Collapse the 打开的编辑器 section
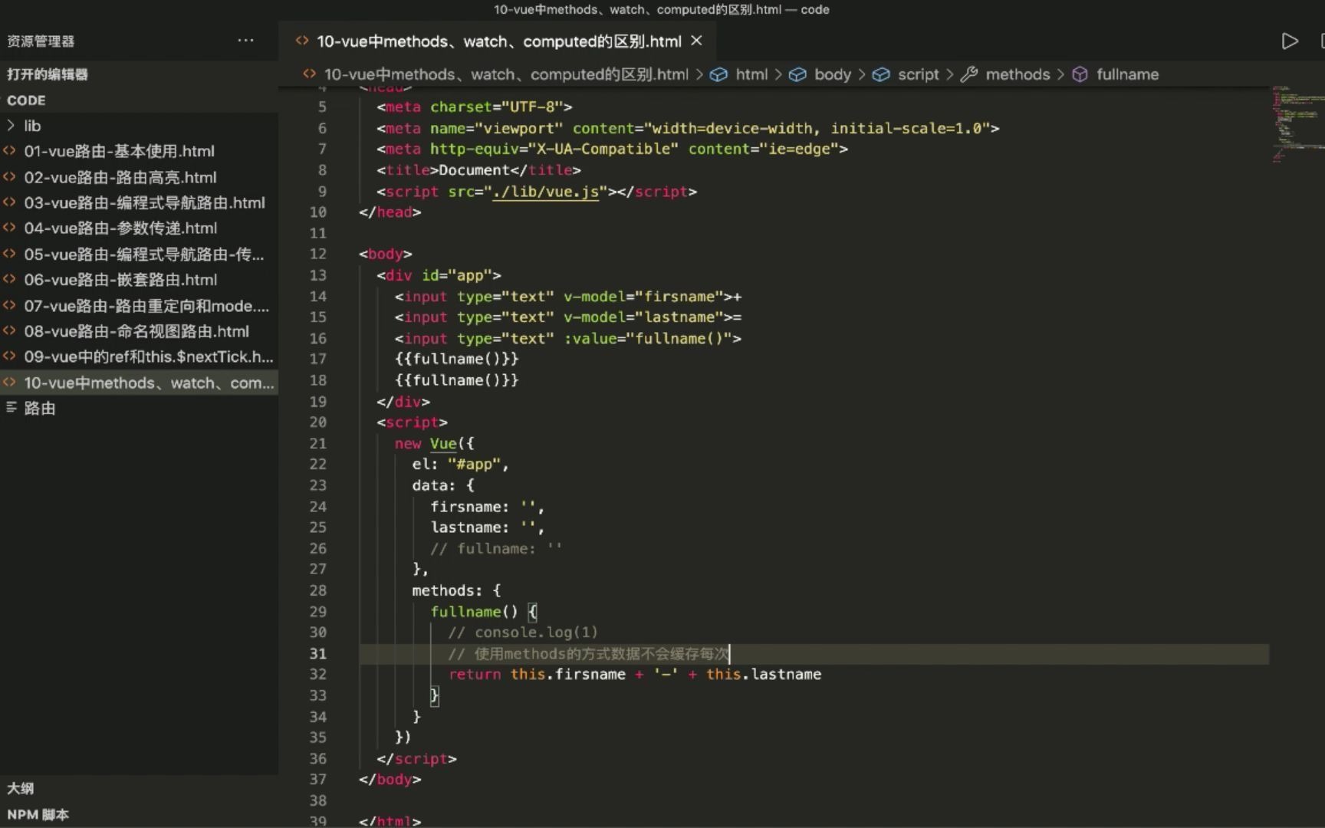Image resolution: width=1325 pixels, height=828 pixels. click(48, 74)
